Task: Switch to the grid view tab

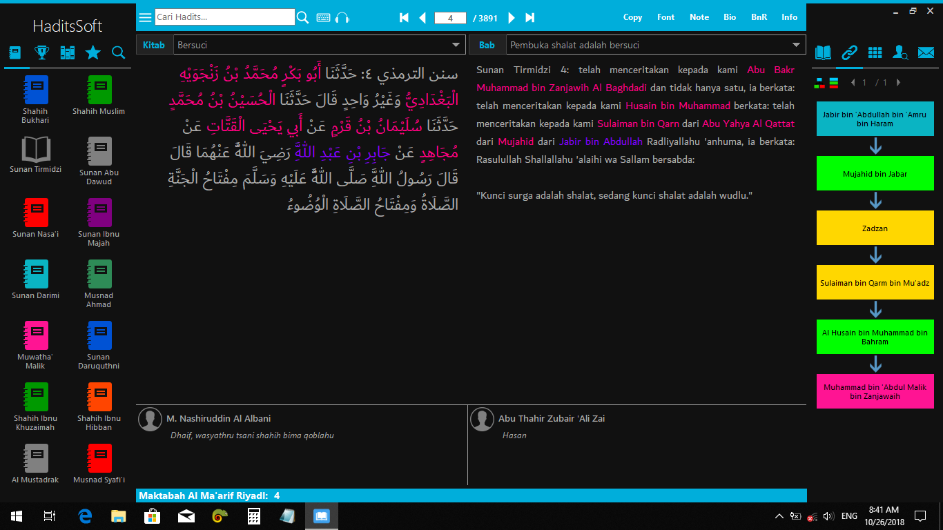Action: click(x=875, y=52)
